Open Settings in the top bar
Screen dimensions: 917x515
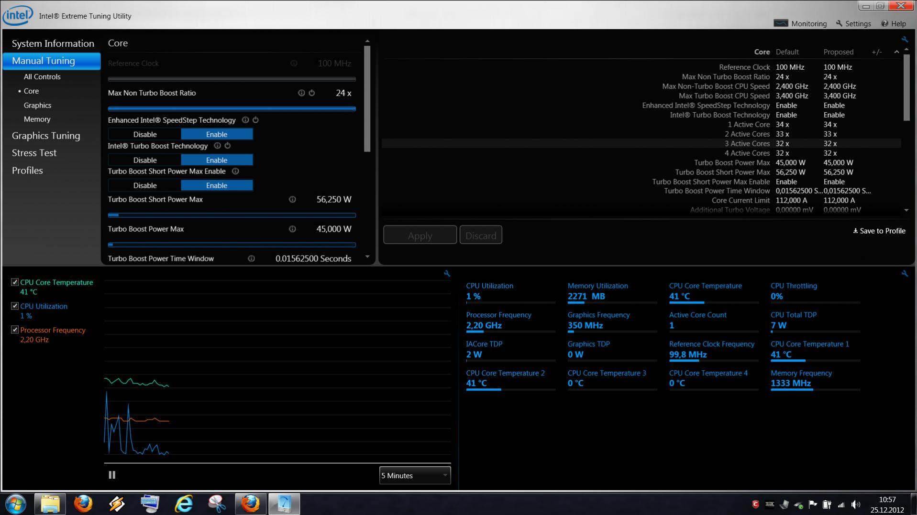tap(853, 23)
